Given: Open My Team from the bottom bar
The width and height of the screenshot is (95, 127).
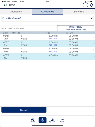Looking at the screenshot, I should pyautogui.click(x=52, y=120).
